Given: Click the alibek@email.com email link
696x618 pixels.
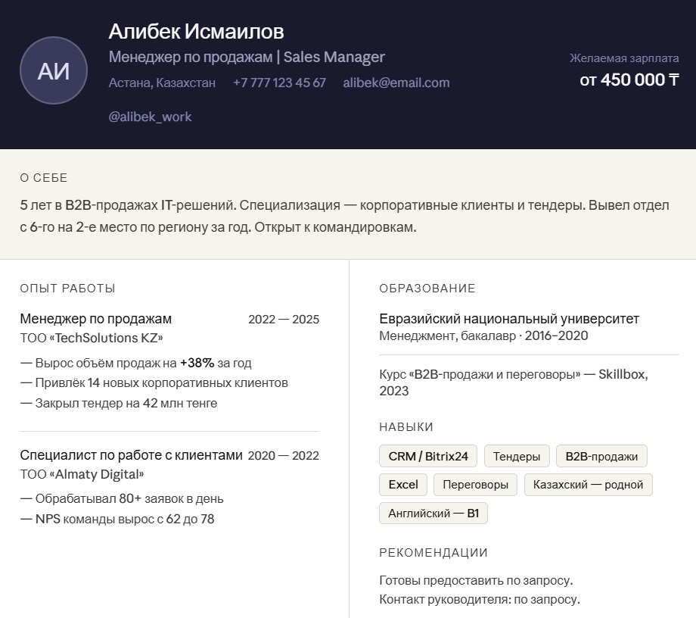Looking at the screenshot, I should 396,83.
